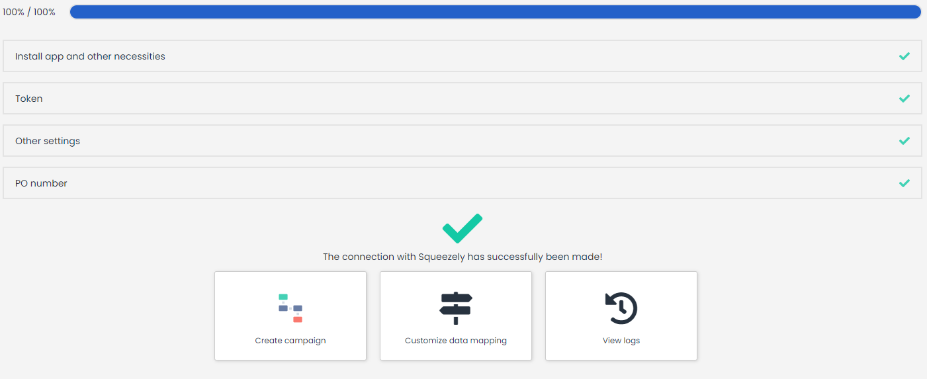Click the checkmark on the Install app row

point(905,56)
